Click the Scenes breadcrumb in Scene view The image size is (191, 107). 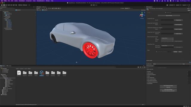click(39, 10)
